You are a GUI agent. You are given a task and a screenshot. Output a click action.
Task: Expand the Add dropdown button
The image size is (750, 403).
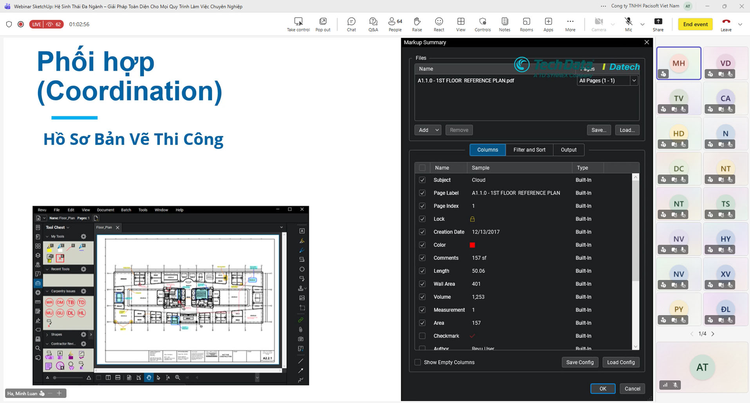pos(436,130)
